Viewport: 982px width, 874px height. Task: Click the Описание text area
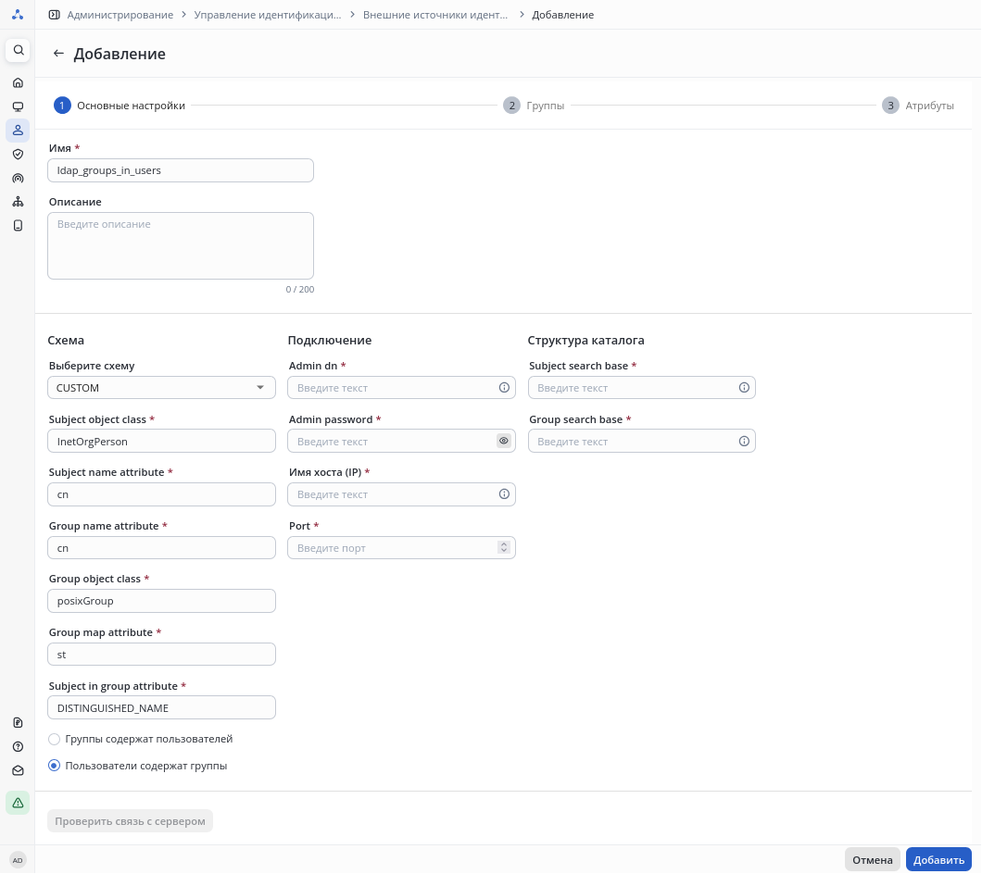[x=181, y=245]
